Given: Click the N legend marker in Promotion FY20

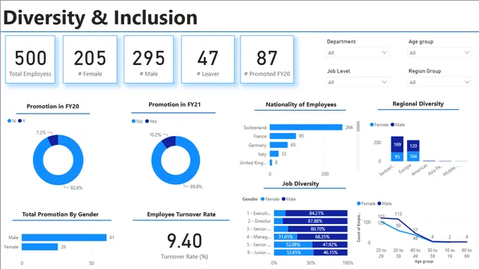Looking at the screenshot, I should click(10, 121).
